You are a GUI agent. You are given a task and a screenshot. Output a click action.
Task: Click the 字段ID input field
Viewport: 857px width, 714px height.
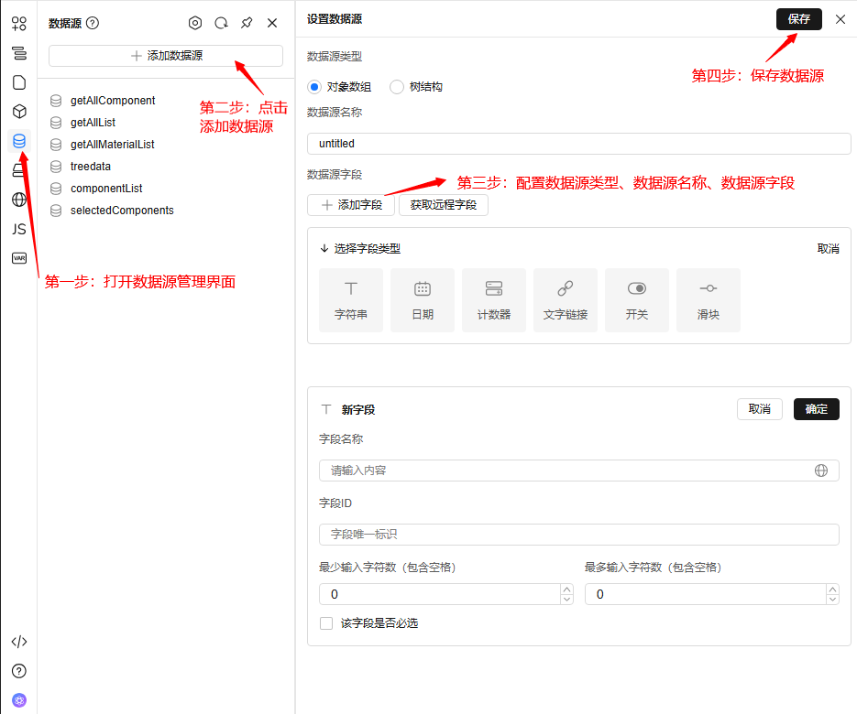point(578,534)
